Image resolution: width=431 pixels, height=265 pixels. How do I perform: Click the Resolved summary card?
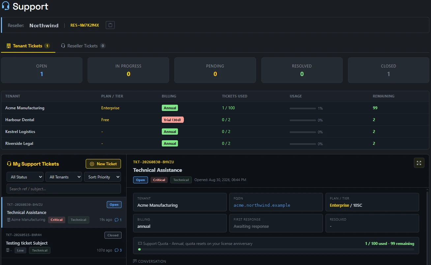click(302, 70)
